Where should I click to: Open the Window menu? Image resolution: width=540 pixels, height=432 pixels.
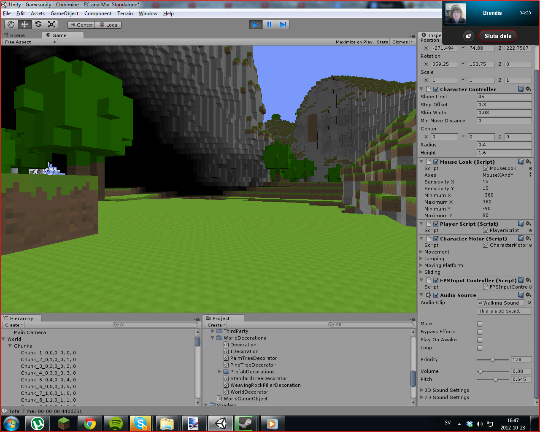[x=148, y=13]
